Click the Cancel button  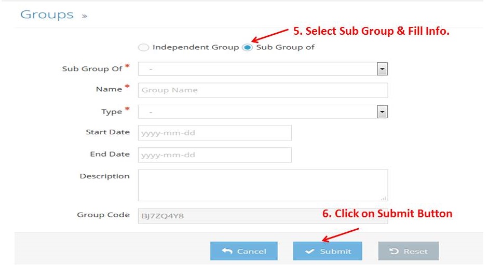244,251
